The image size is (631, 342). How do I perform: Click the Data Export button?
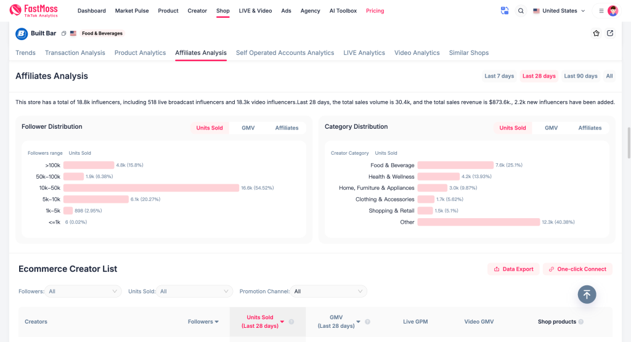point(513,269)
